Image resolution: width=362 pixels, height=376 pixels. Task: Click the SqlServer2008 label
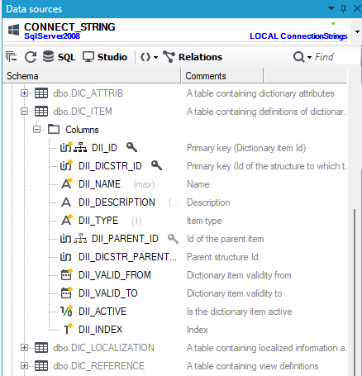click(52, 36)
